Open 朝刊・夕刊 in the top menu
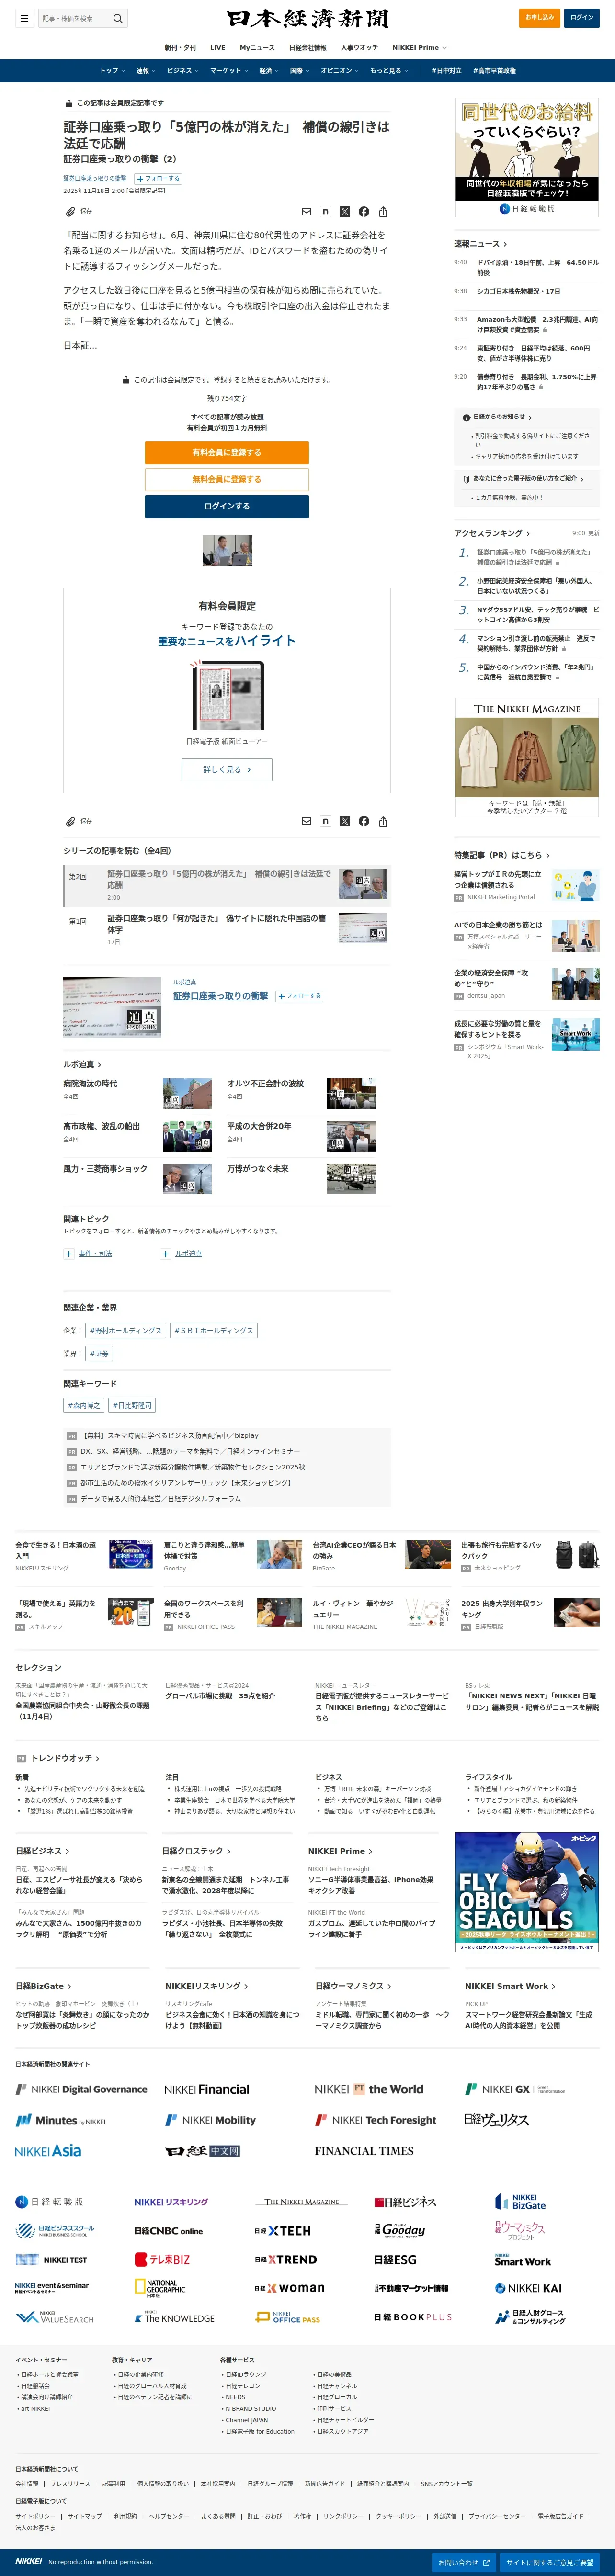615x2576 pixels. 180,47
